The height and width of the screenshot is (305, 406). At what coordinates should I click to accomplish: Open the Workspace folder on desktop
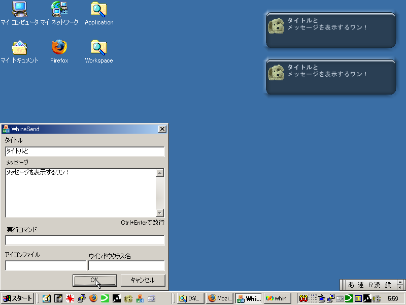[99, 51]
